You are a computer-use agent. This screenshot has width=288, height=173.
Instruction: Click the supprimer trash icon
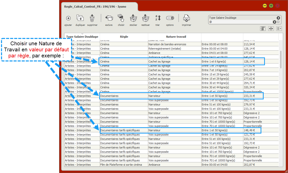(x=92, y=18)
